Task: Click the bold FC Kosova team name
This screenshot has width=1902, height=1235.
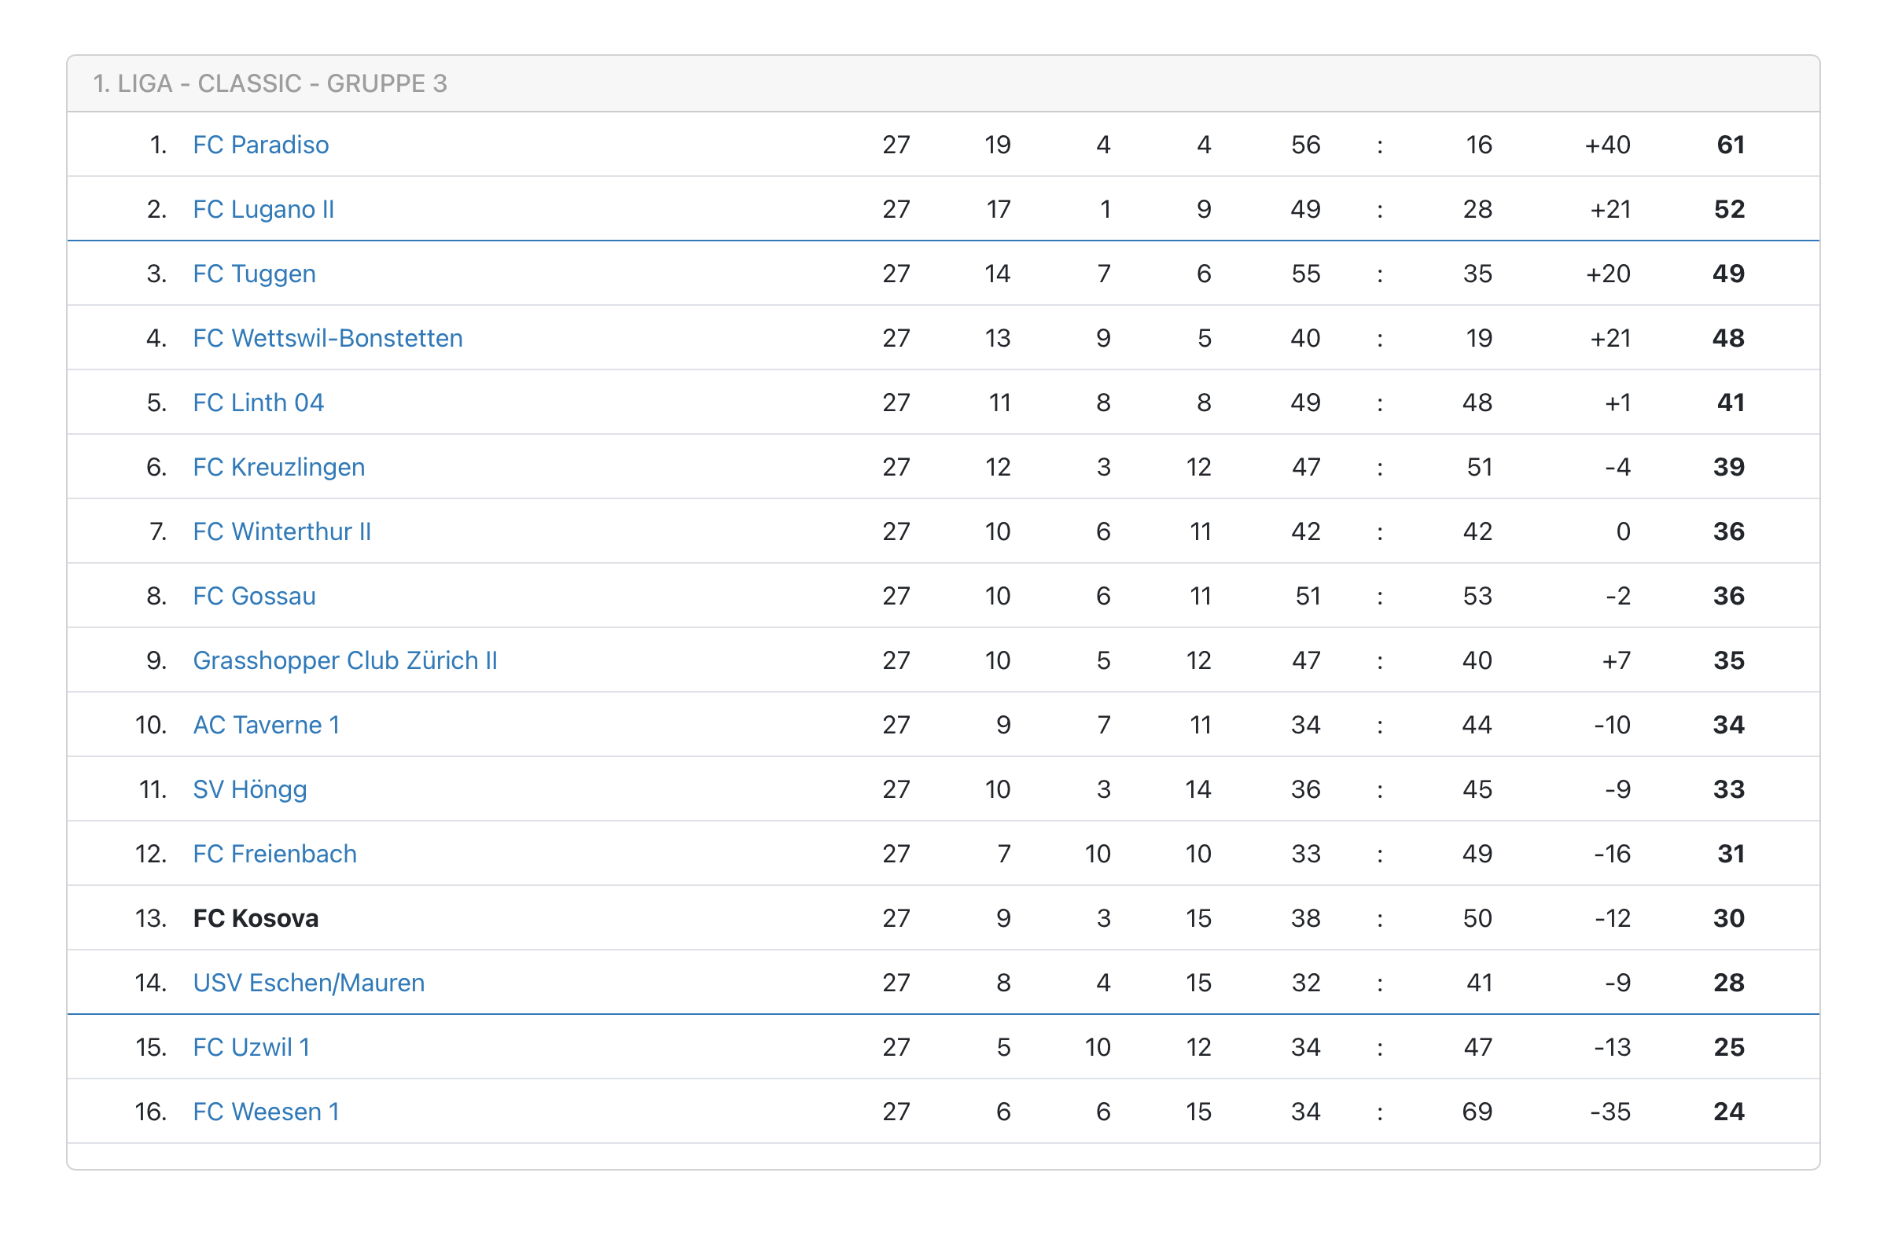Action: (256, 919)
